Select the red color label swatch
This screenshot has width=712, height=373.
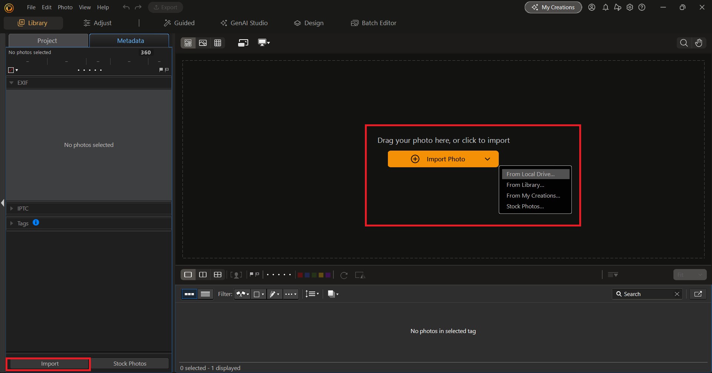(x=300, y=275)
